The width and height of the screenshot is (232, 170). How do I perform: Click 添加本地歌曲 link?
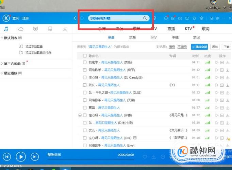click(x=34, y=47)
